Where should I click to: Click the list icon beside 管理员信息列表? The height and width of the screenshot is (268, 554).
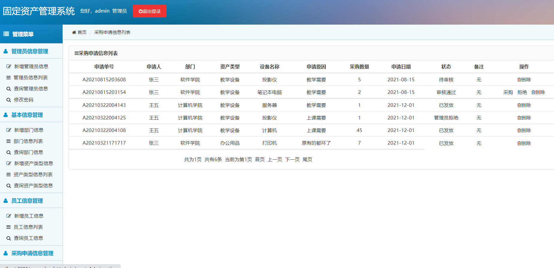[x=8, y=78]
